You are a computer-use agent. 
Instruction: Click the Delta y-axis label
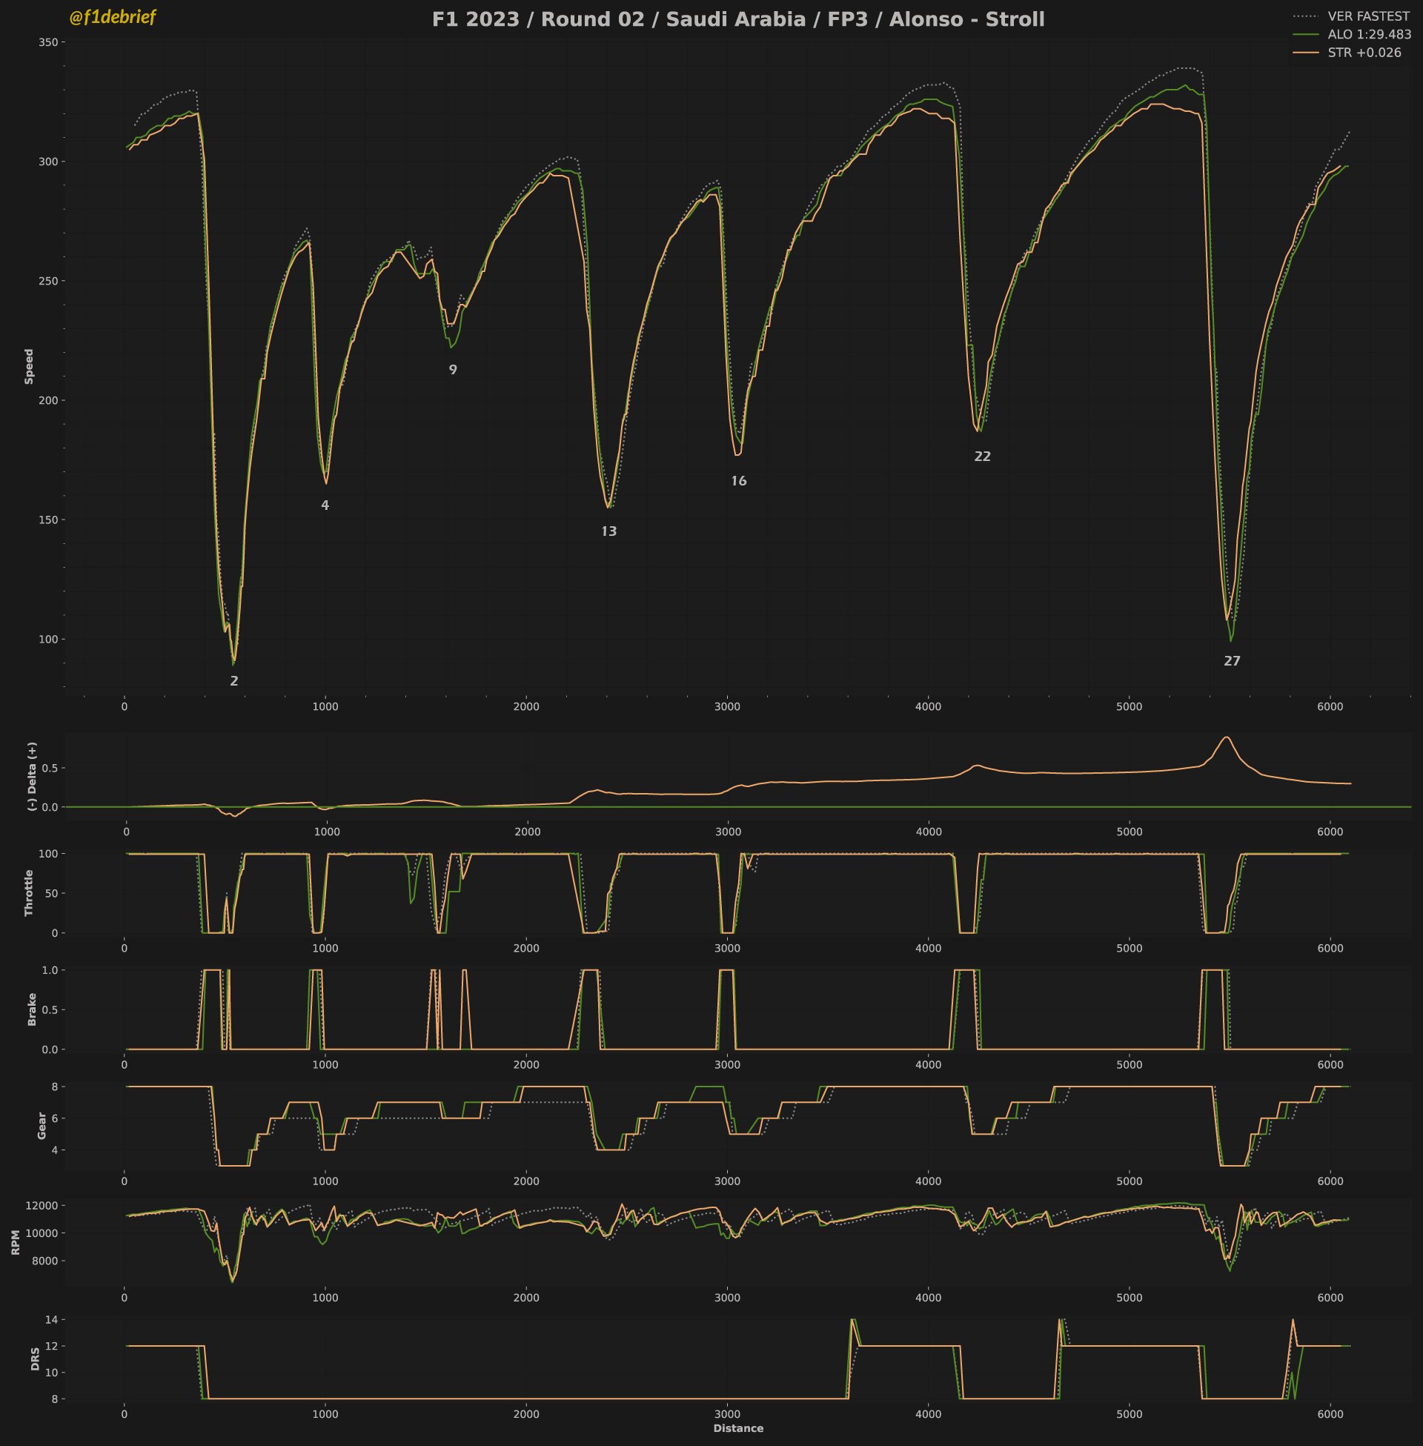31,776
